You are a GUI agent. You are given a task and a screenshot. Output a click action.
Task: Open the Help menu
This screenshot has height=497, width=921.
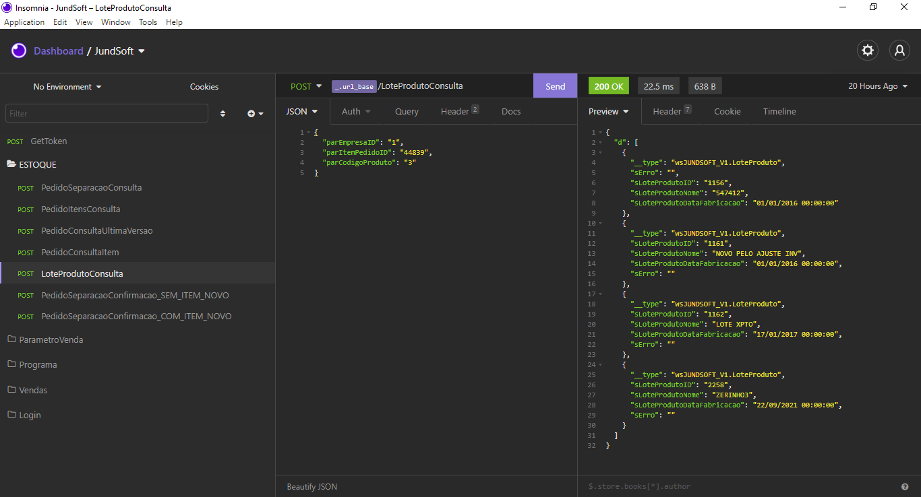tap(174, 22)
